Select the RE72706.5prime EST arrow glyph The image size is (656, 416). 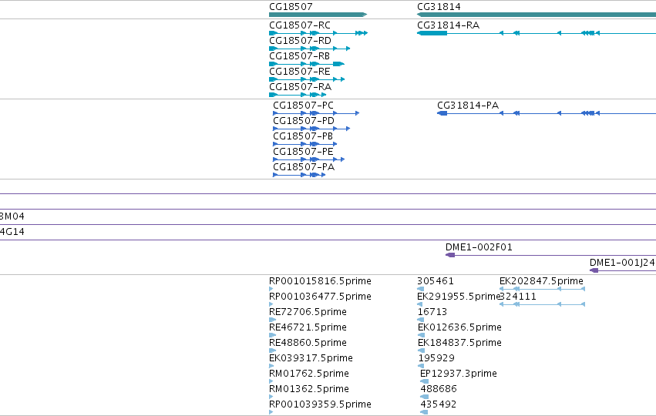click(272, 320)
